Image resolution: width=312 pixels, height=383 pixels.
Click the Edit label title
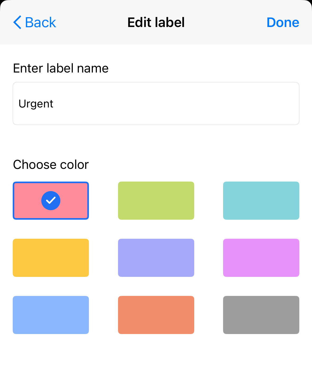156,22
